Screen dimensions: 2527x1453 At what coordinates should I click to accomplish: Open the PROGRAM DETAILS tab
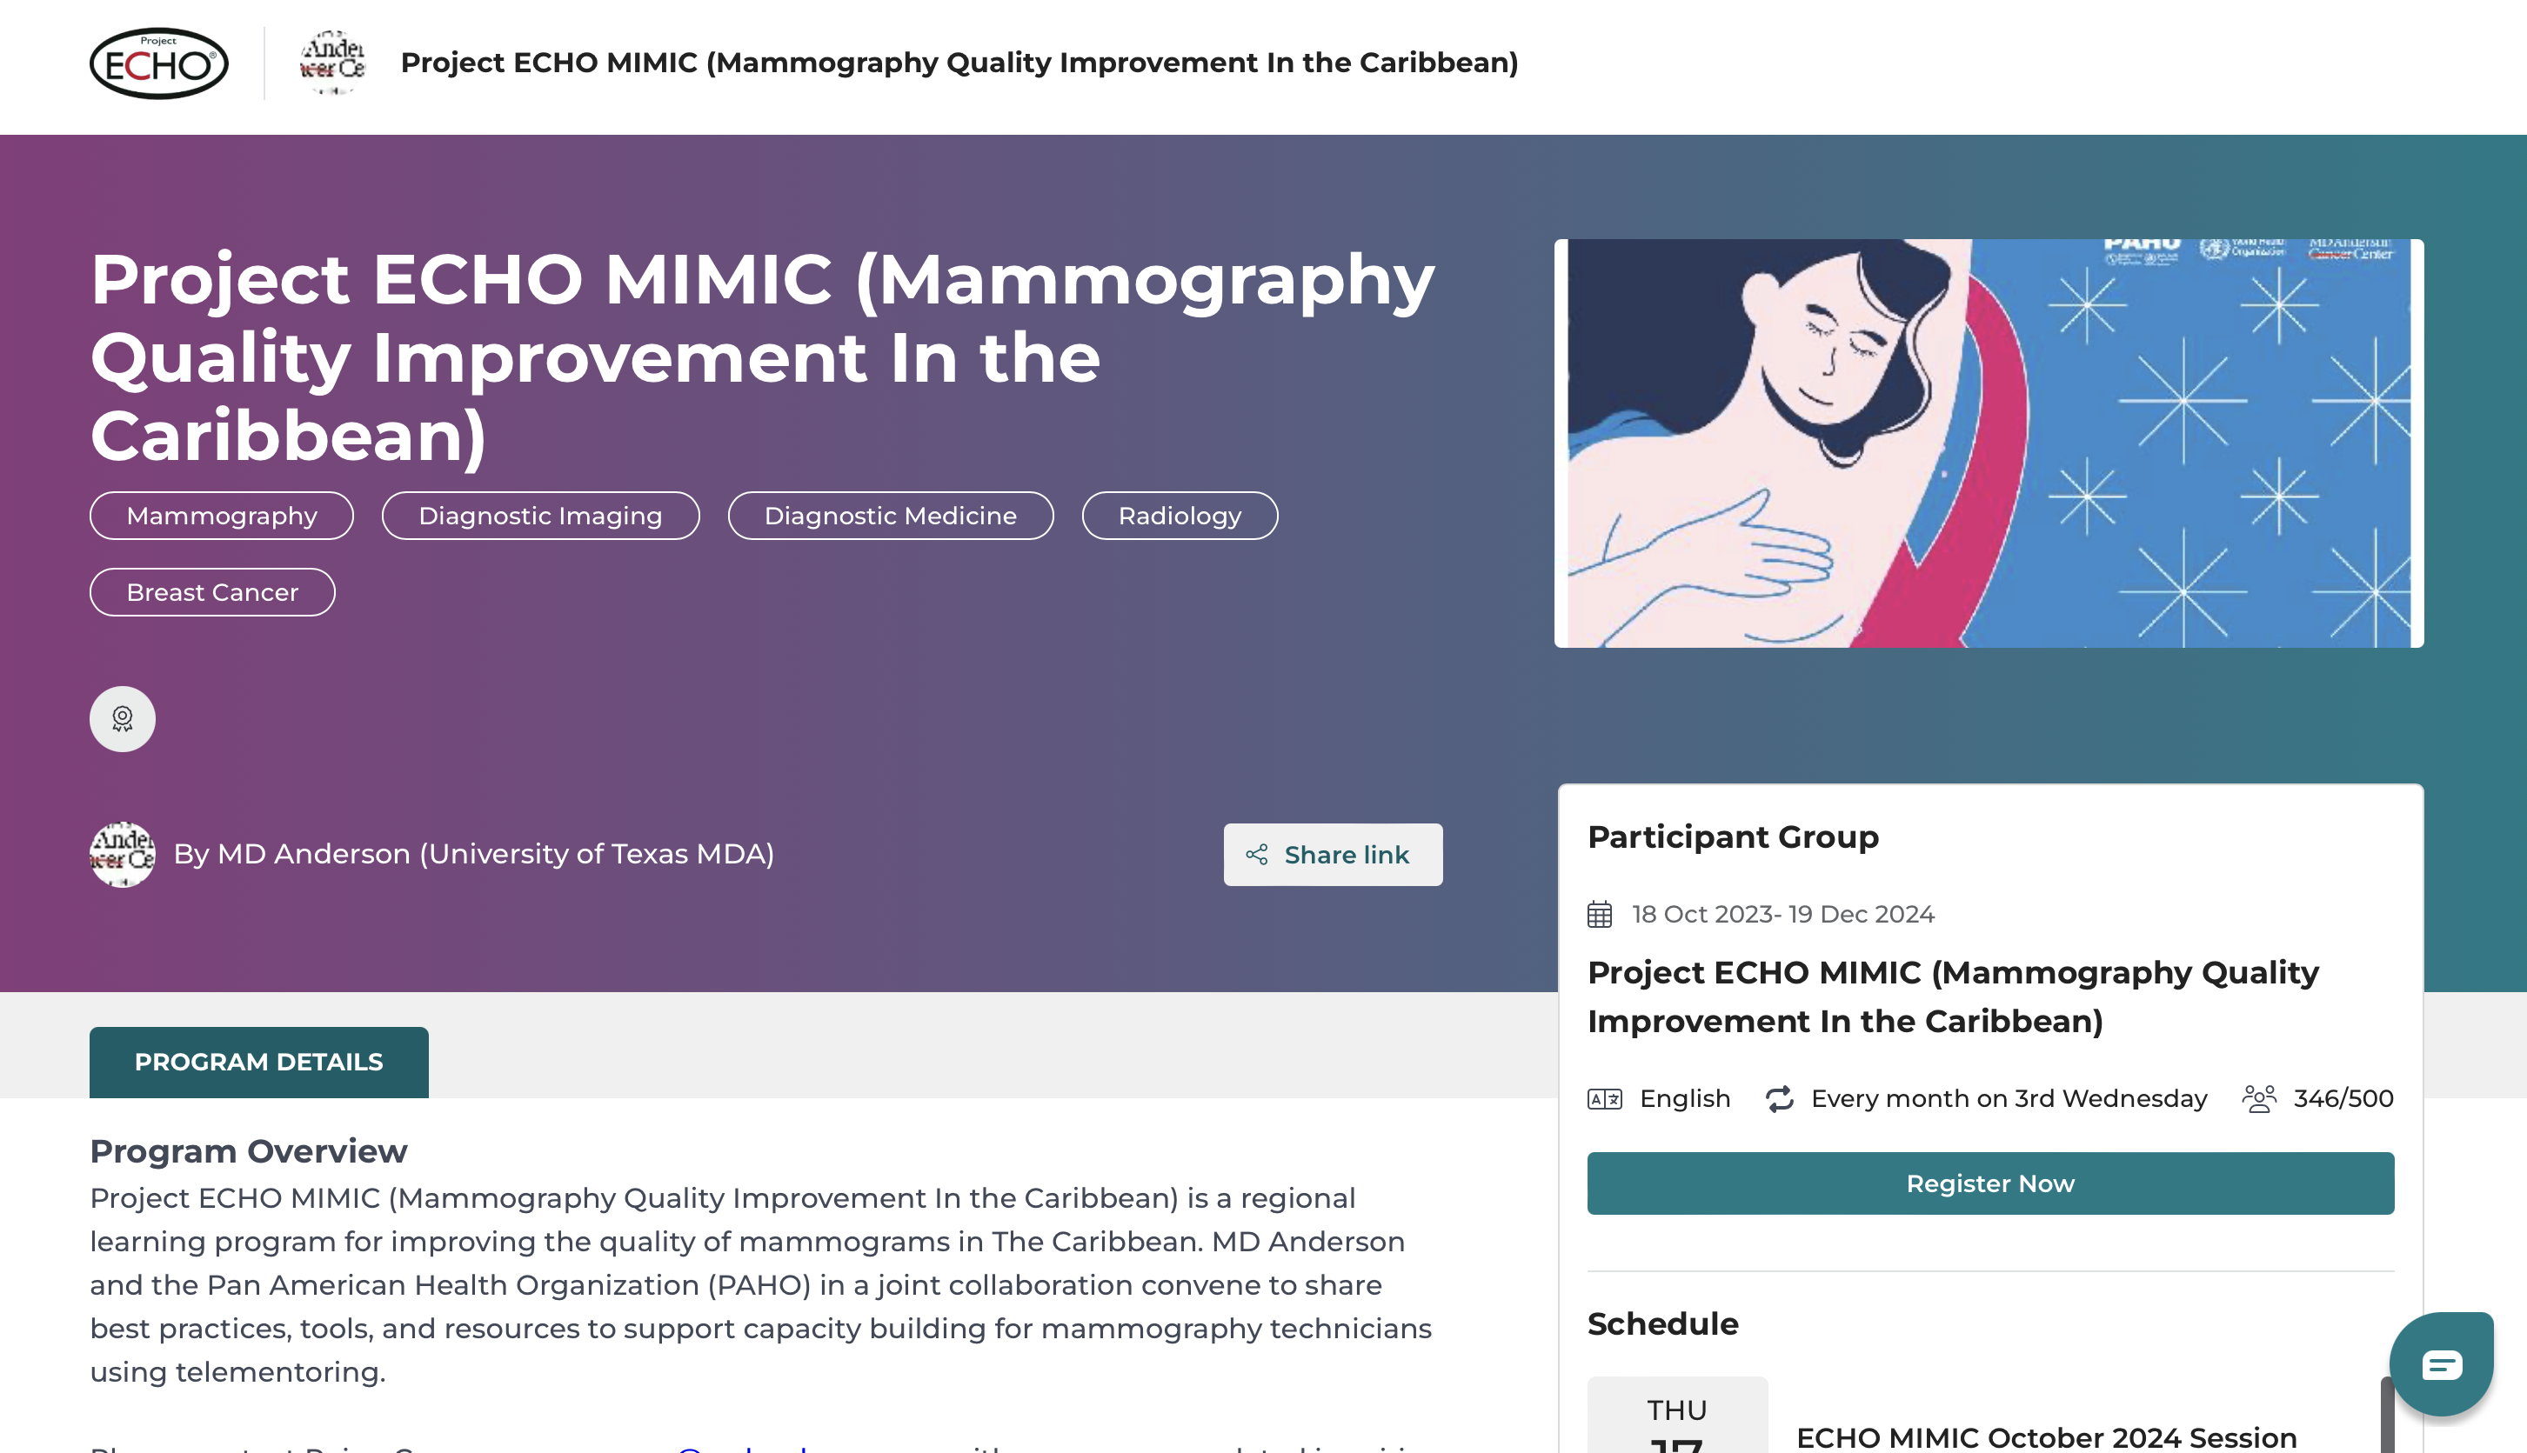click(x=258, y=1062)
